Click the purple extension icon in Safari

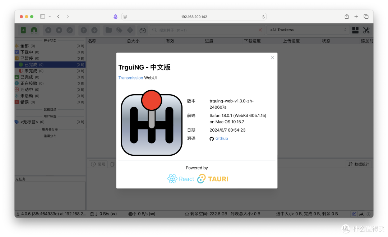point(116,17)
